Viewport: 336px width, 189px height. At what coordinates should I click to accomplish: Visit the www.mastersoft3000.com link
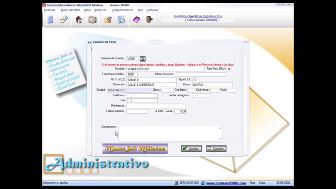coord(226,183)
